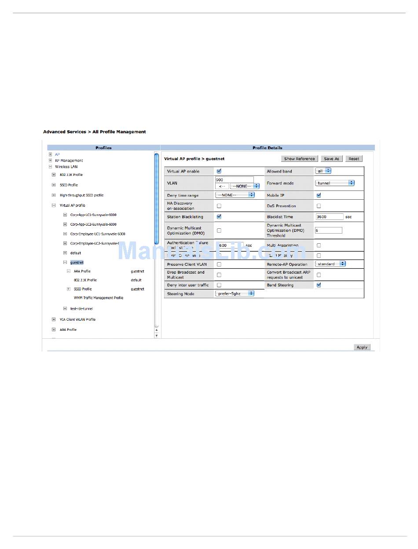Enable the DoS Prevention checkbox
Screen dimensions: 418x549
(319, 206)
